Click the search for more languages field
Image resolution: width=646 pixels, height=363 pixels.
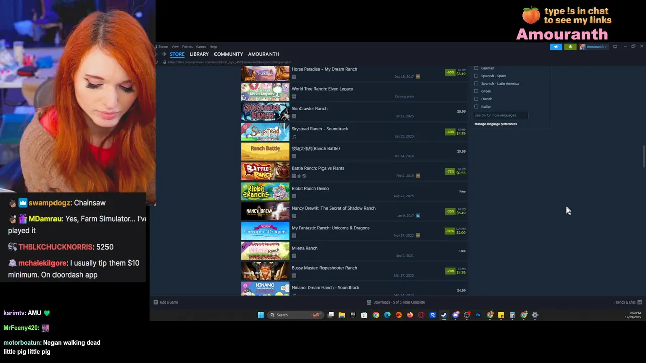(x=501, y=115)
